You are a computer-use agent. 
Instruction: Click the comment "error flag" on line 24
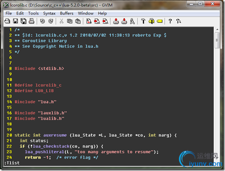point(77,157)
